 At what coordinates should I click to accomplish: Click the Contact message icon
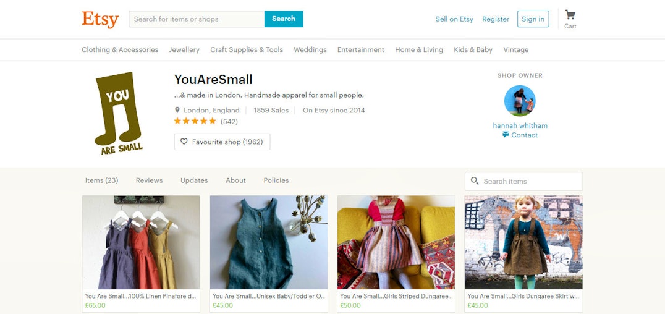[506, 135]
